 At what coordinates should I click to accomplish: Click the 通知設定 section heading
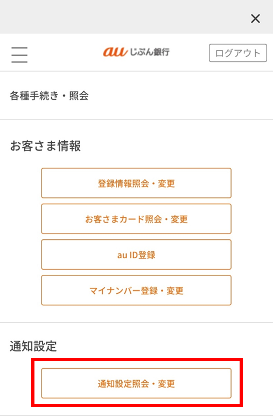coord(33,346)
